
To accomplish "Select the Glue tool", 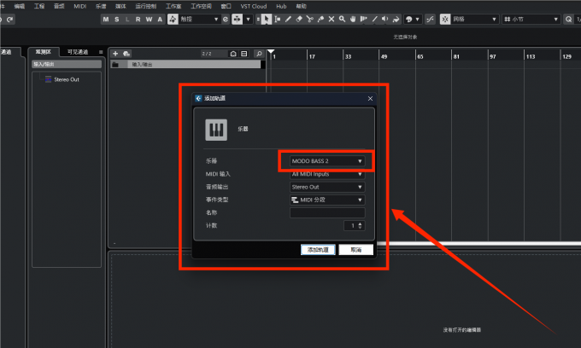I will point(320,20).
